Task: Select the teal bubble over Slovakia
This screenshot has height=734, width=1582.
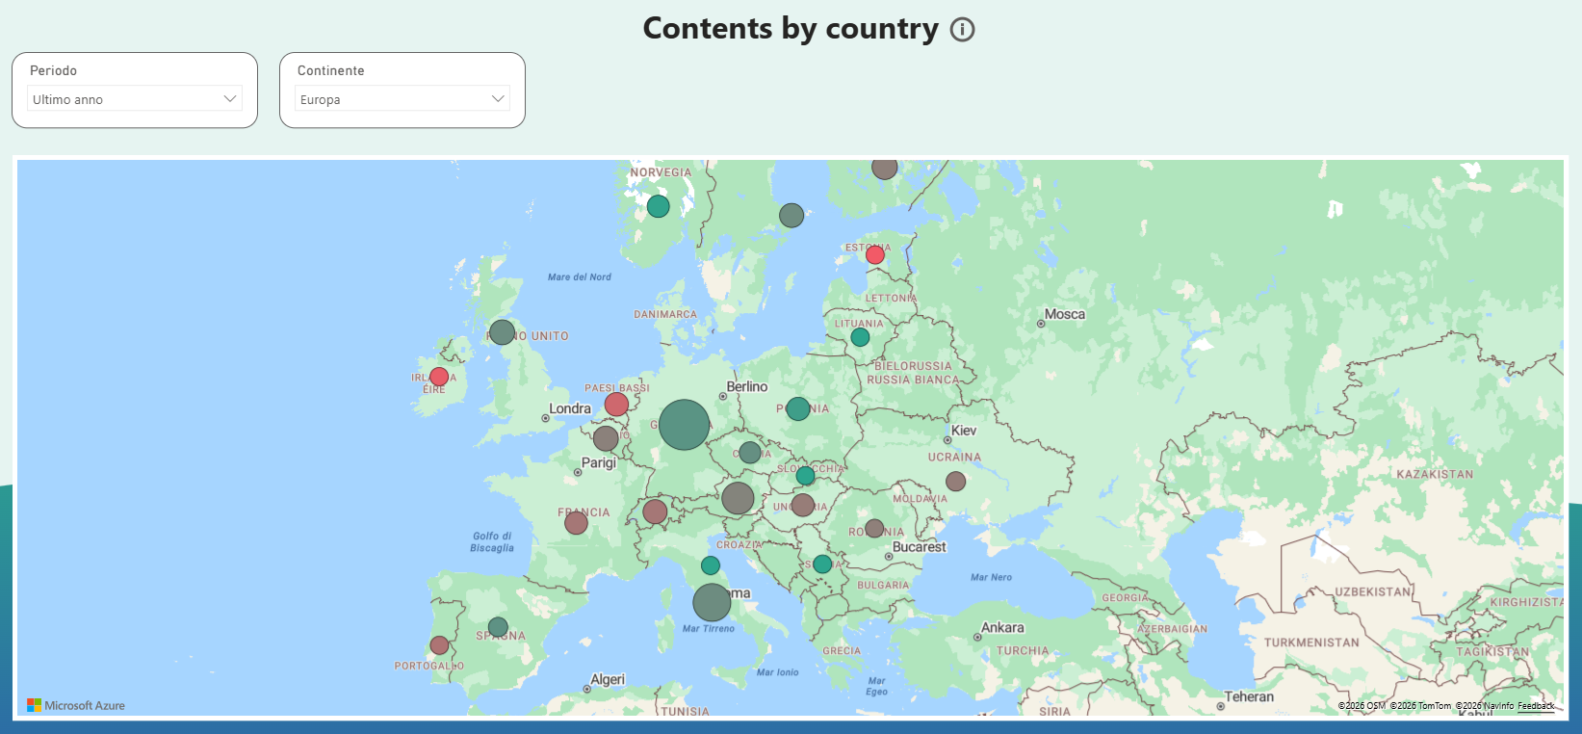Action: pos(806,476)
